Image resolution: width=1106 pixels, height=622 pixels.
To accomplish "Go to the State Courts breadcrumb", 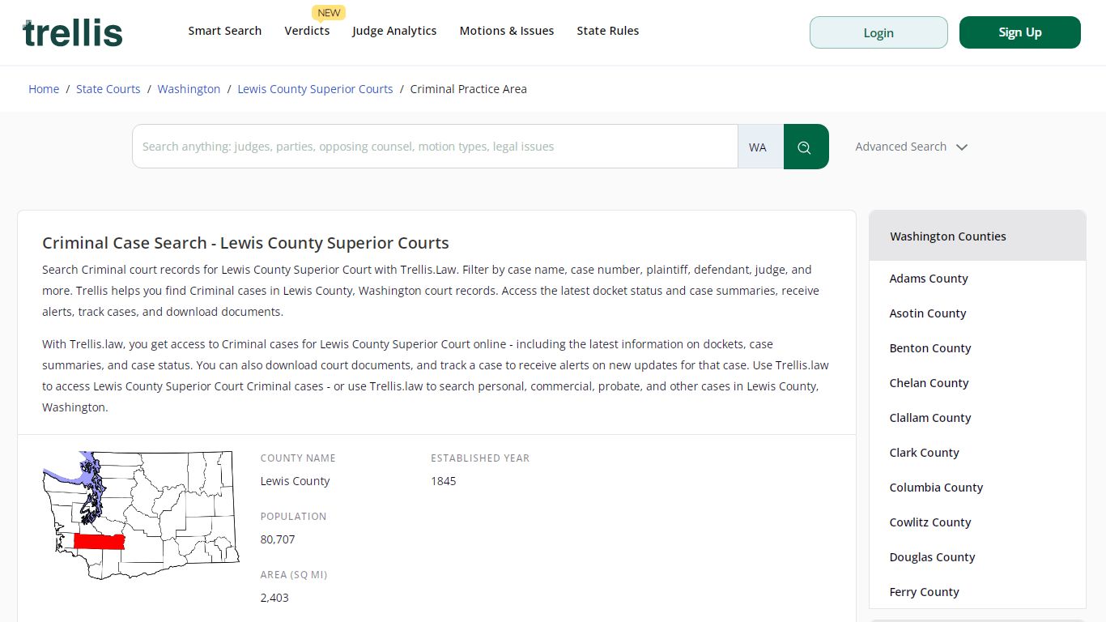I will (x=108, y=89).
